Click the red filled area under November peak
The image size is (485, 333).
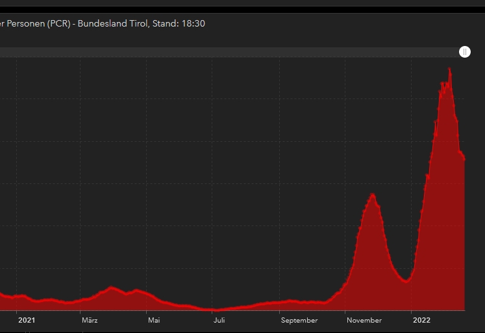point(371,259)
